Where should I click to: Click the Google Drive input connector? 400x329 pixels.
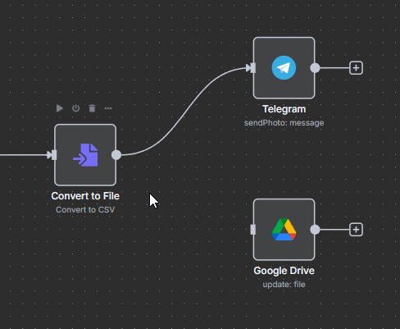(253, 230)
